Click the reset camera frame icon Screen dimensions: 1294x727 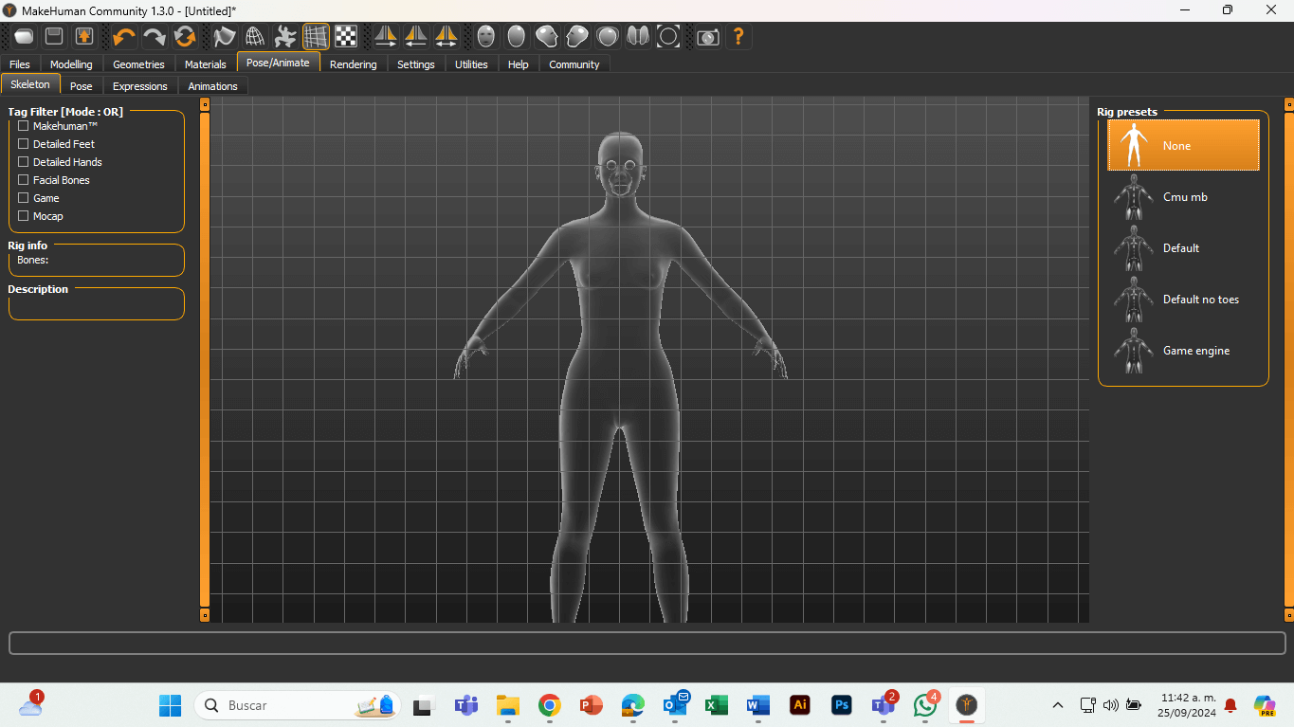tap(668, 37)
